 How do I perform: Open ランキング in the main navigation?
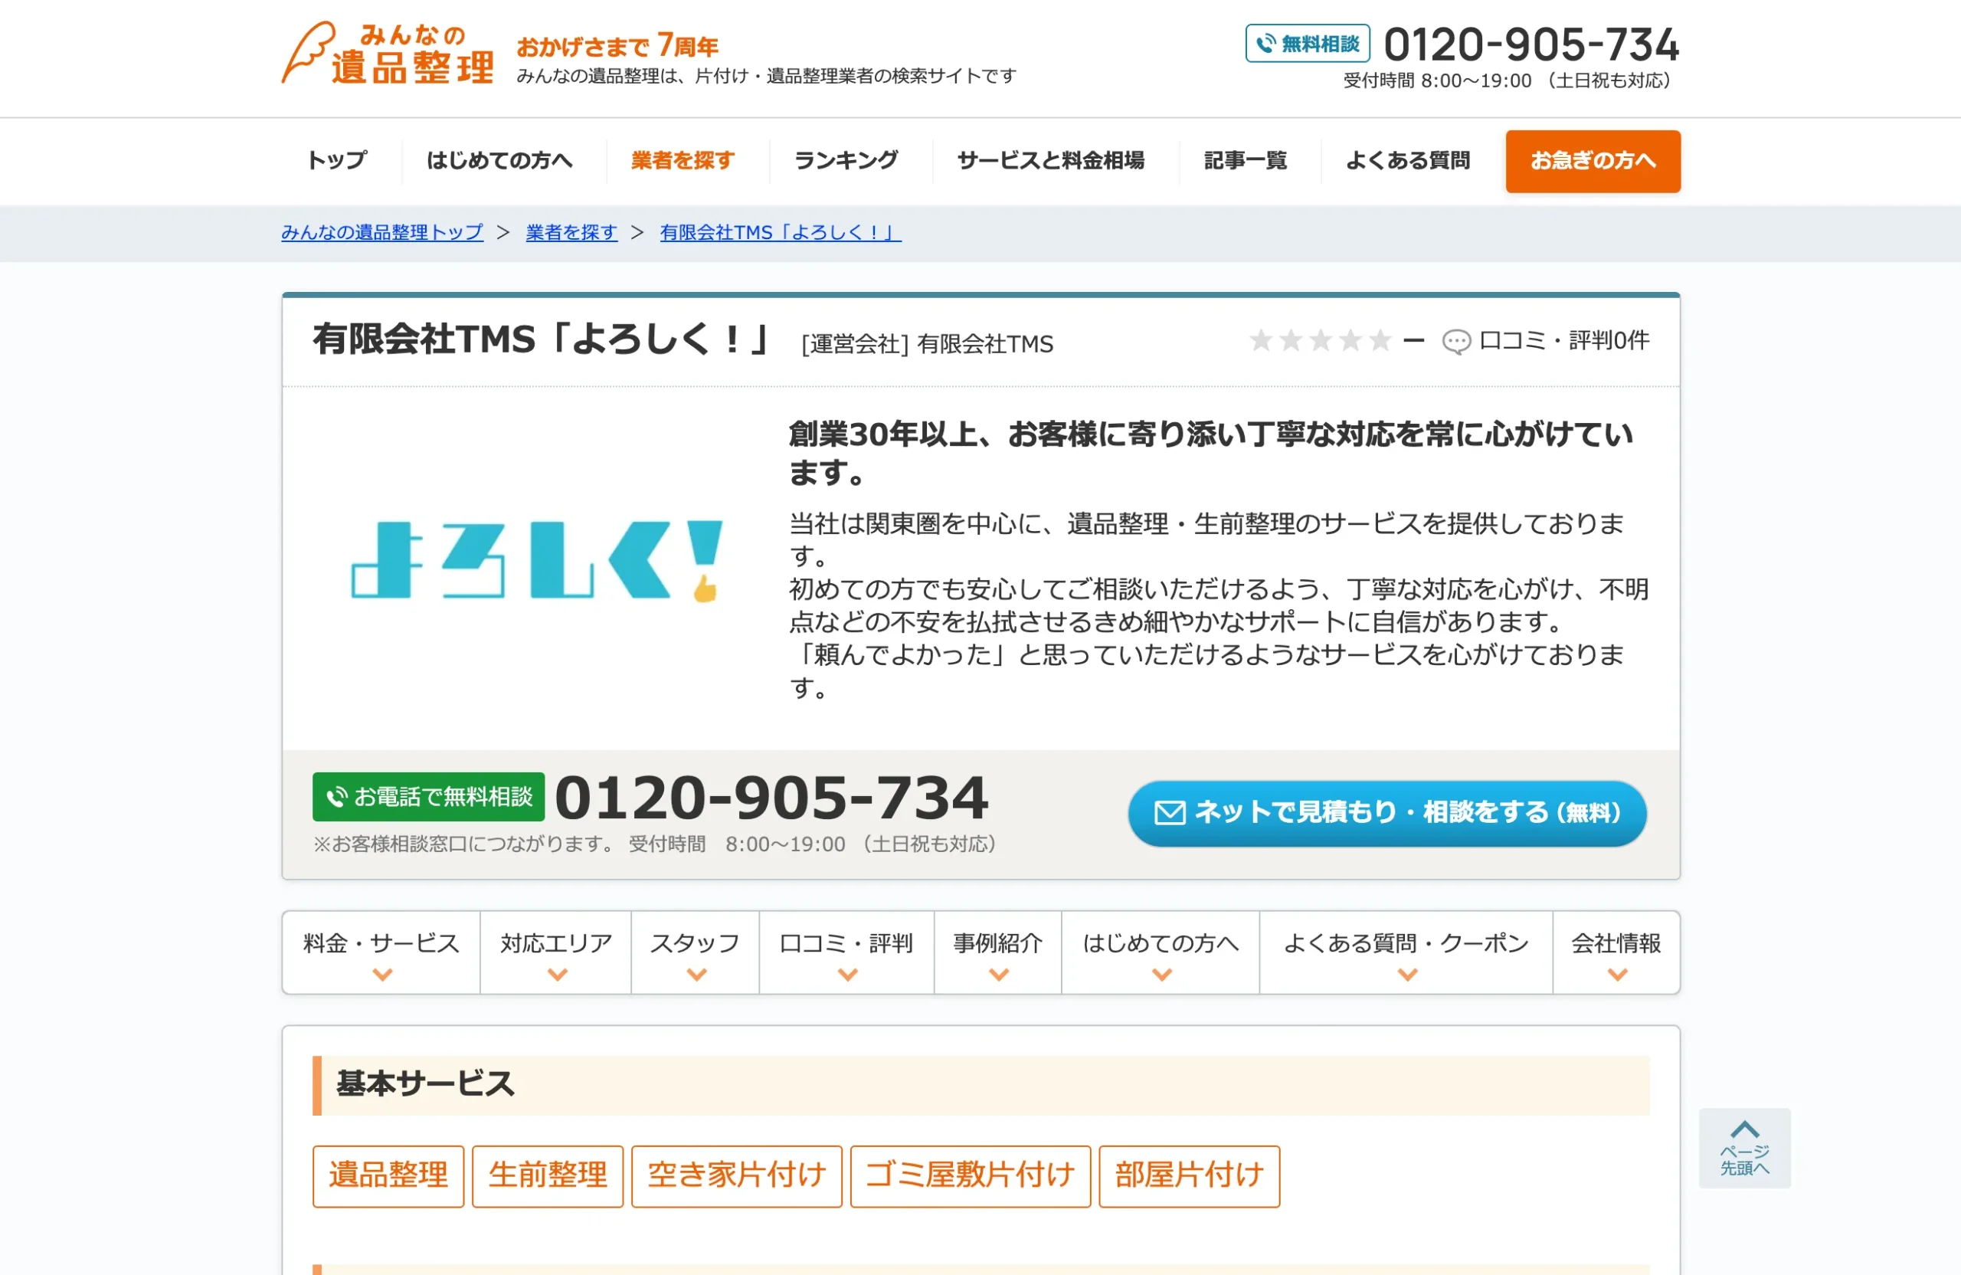(x=846, y=161)
